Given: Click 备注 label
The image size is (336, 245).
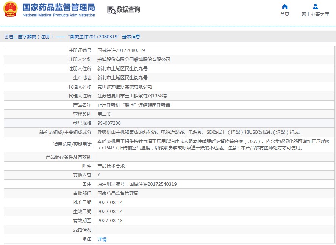Looking at the screenshot, I should [x=87, y=184].
